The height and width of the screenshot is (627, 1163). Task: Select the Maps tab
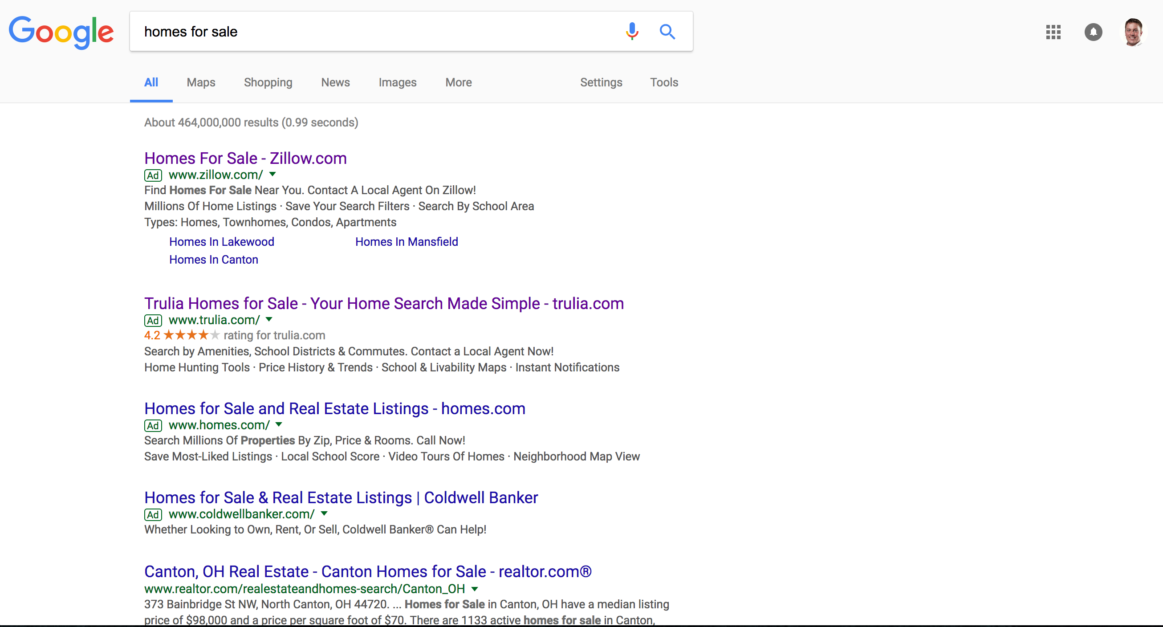point(201,82)
